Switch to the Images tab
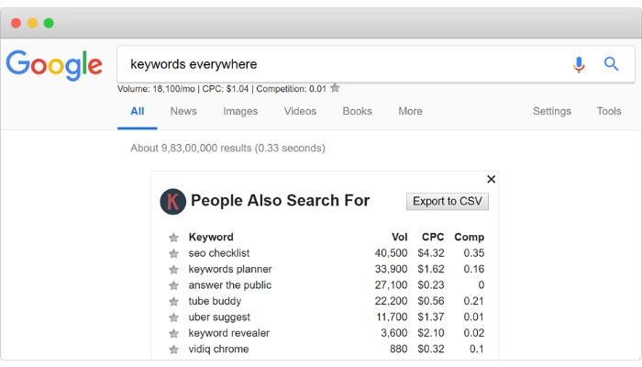Screen dimensions: 642x367 (x=240, y=111)
